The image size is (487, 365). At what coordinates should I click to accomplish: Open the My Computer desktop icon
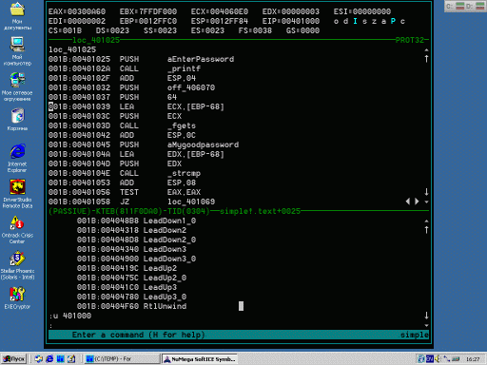pyautogui.click(x=17, y=50)
